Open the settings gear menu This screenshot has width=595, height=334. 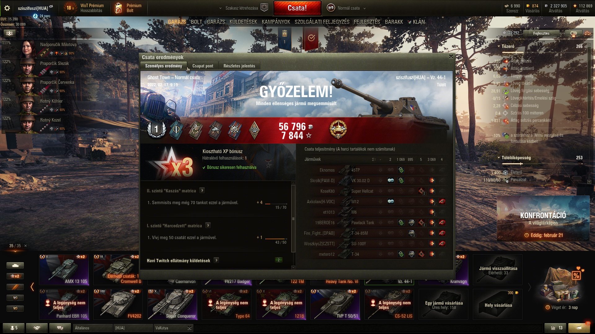coord(7,8)
